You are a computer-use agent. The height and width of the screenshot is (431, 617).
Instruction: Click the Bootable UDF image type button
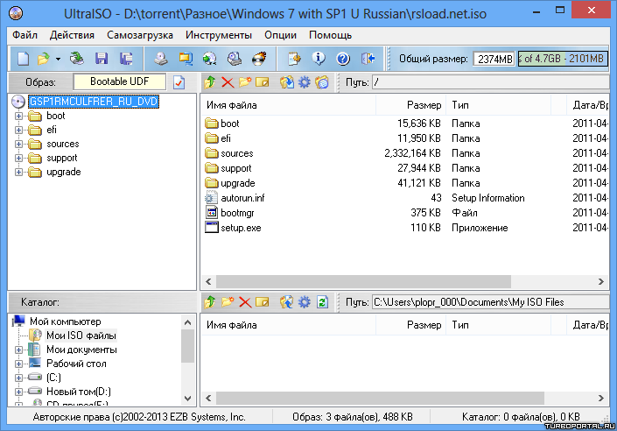pos(118,81)
